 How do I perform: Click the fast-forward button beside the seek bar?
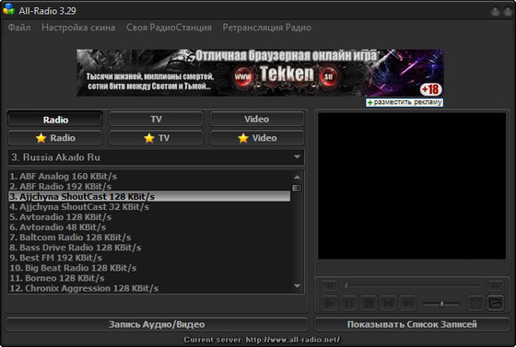496,285
